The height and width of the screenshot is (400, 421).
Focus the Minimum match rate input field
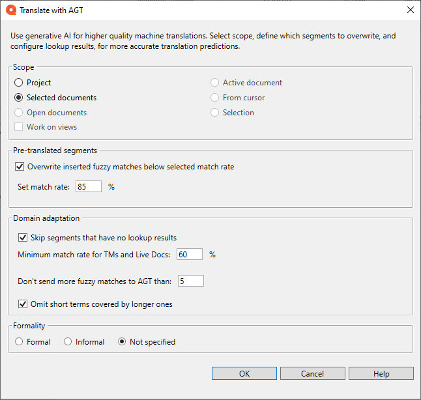click(x=189, y=254)
